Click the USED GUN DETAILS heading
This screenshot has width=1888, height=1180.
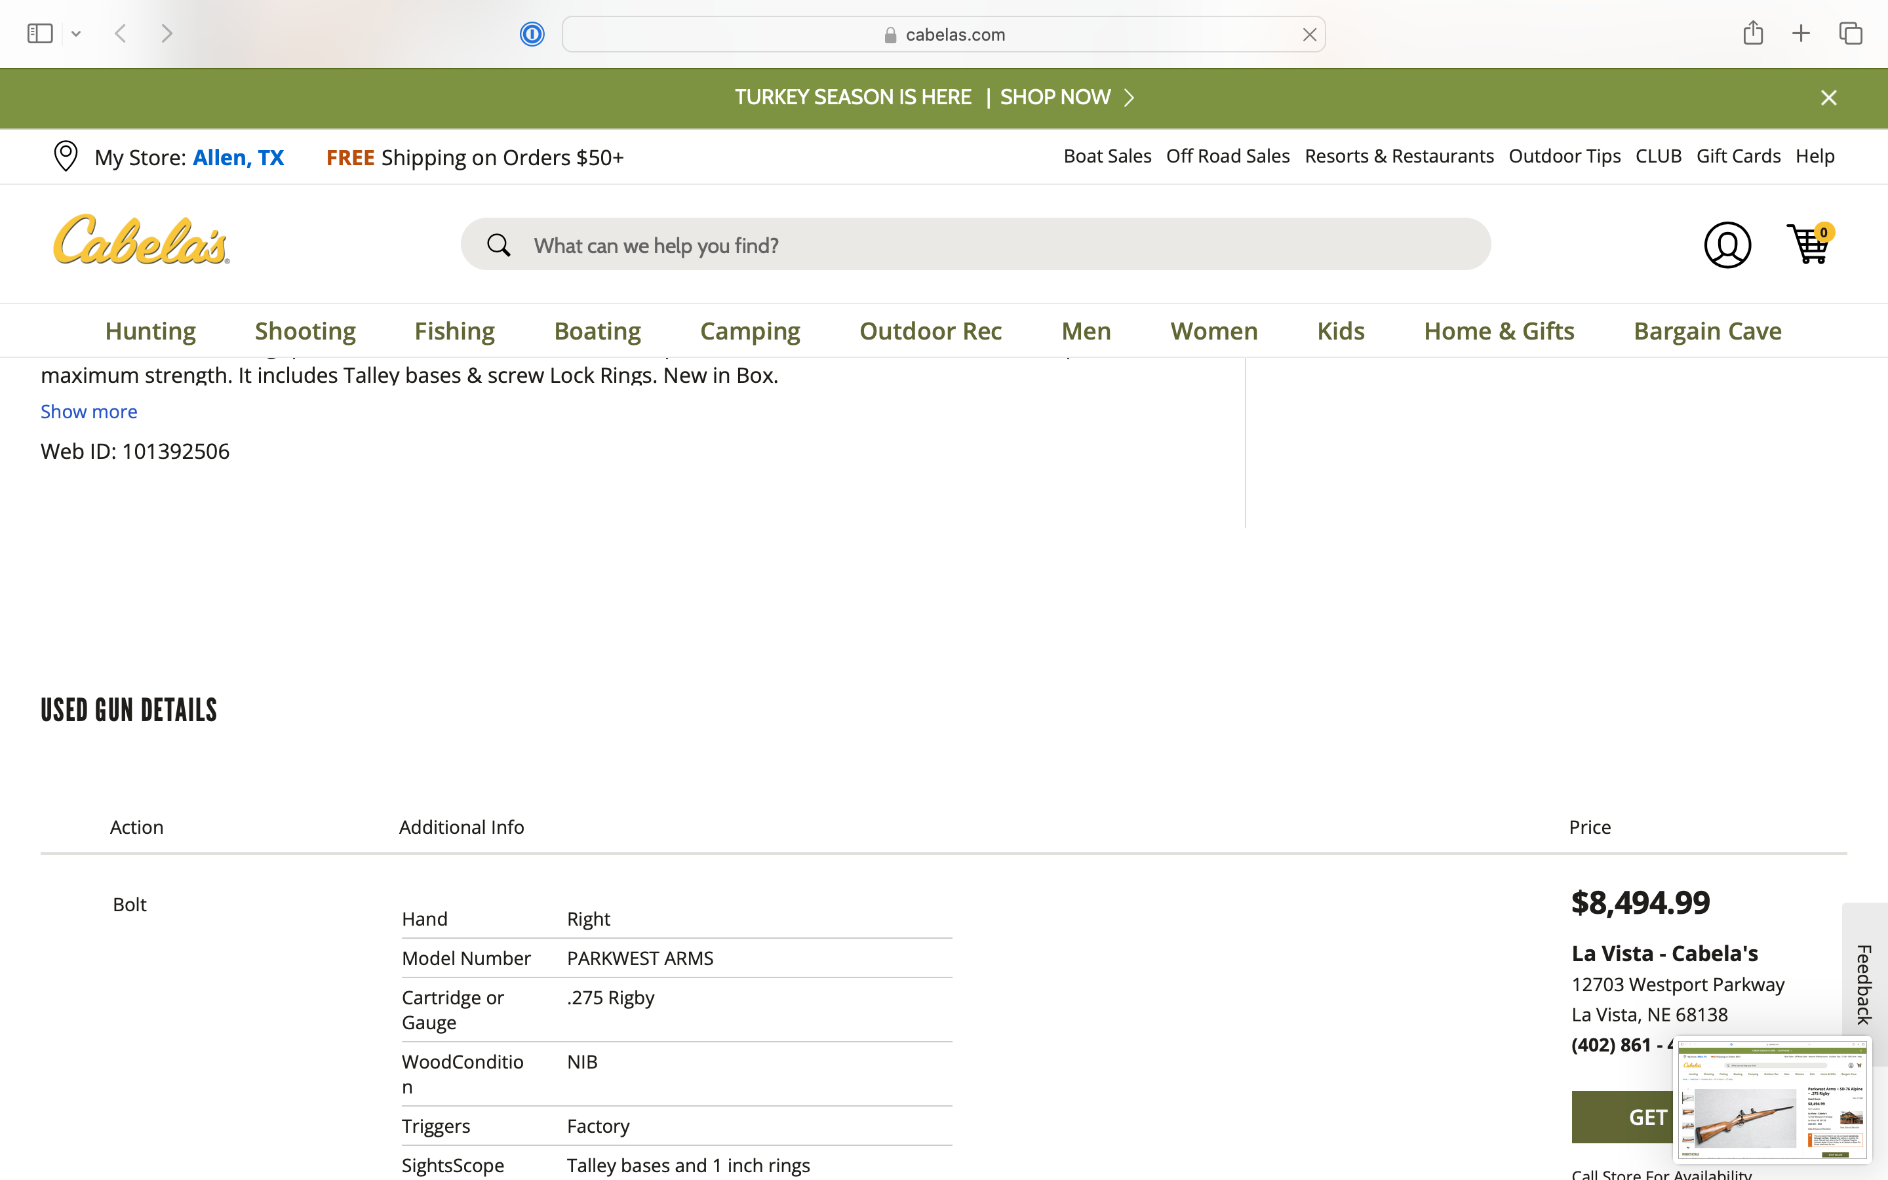pos(128,710)
